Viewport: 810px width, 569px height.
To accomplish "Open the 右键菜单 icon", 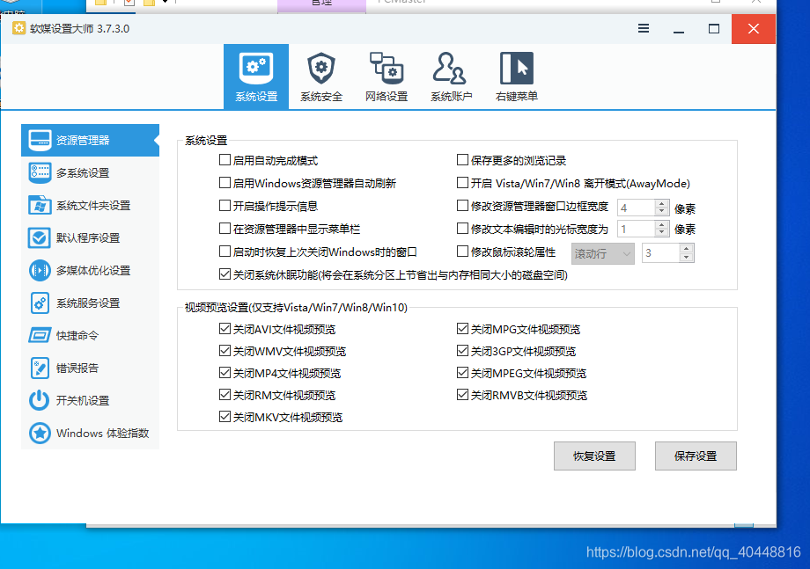I will click(517, 68).
